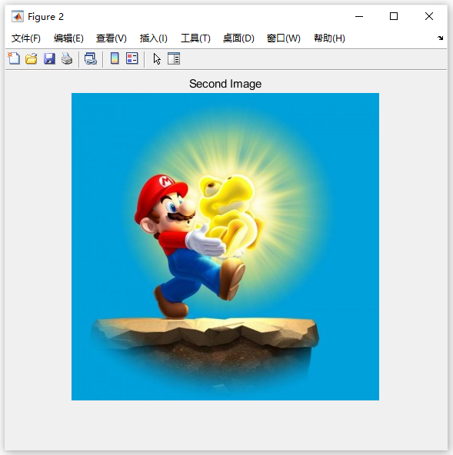
Task: Open the 文件(F) menu
Action: pos(26,38)
